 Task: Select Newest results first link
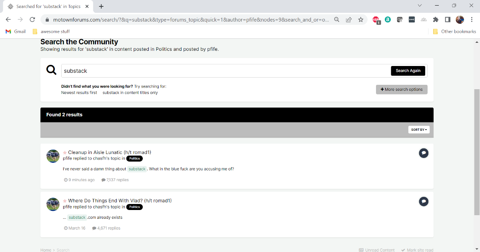point(79,92)
